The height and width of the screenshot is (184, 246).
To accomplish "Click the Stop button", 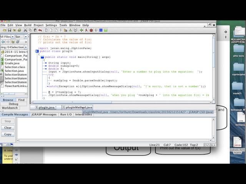I will [8, 121].
